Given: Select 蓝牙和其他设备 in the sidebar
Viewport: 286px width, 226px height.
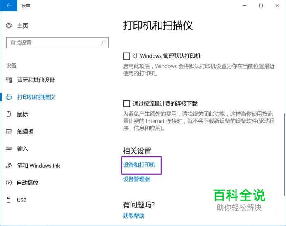Looking at the screenshot, I should pos(36,80).
